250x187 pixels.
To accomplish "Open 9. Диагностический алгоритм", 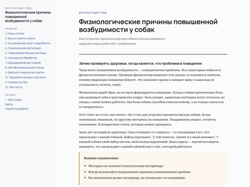I will coord(25,72).
